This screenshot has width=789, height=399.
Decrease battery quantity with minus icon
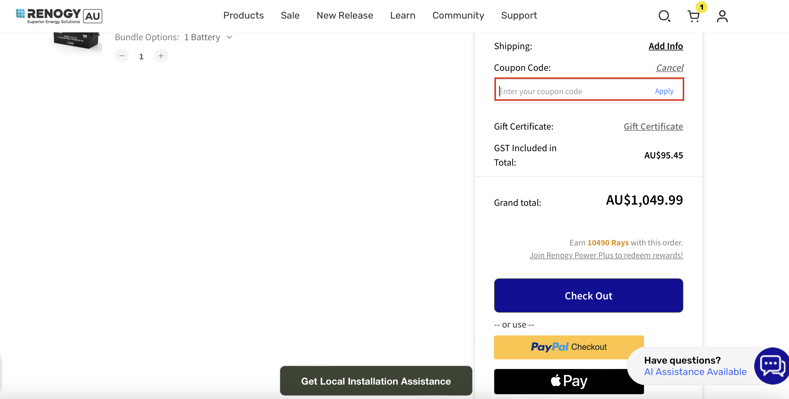(122, 56)
